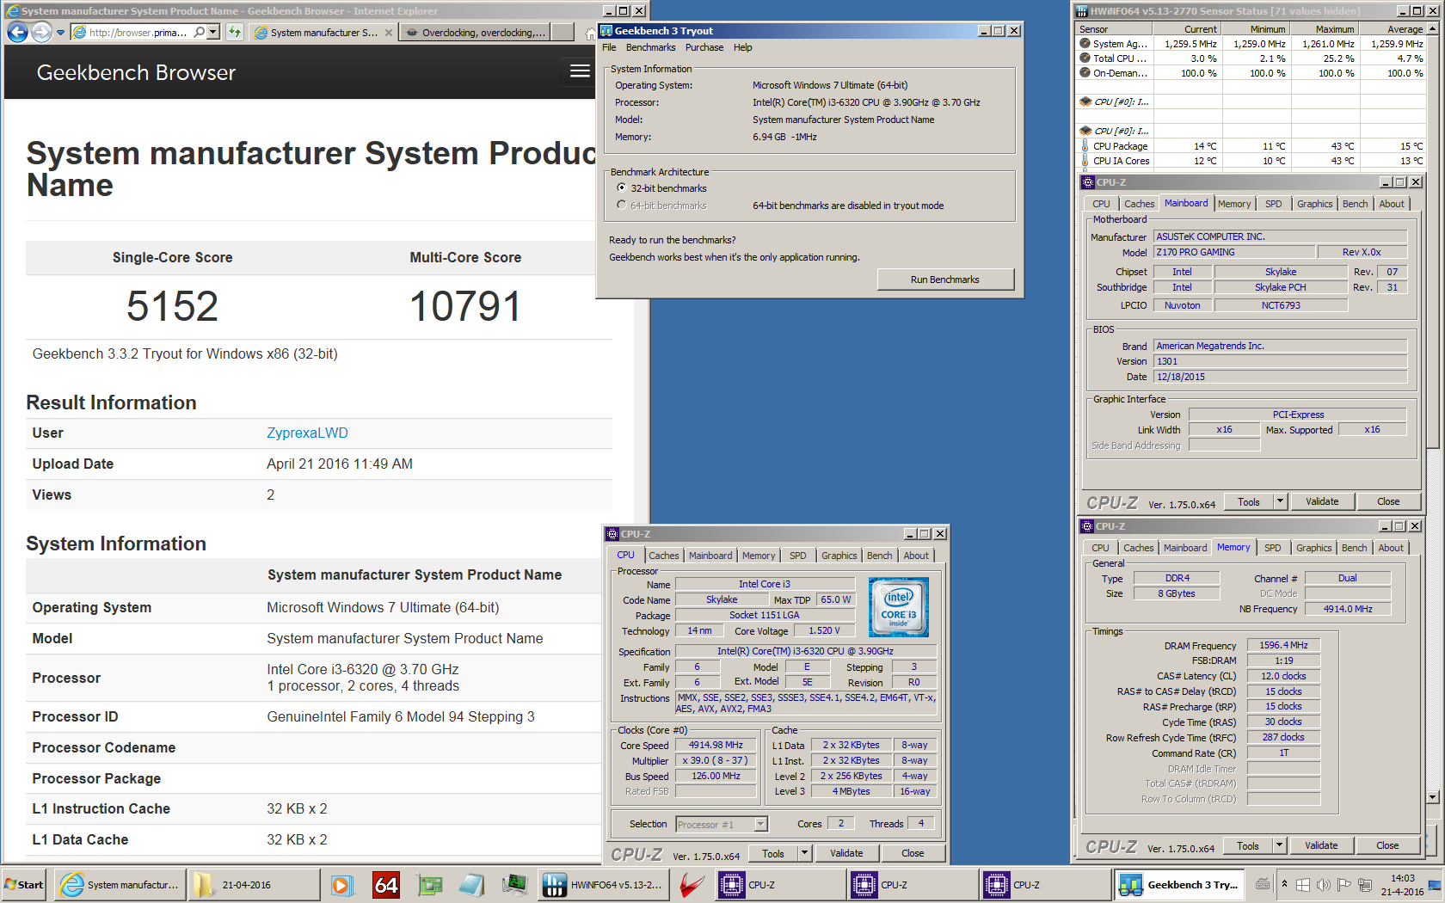Click HWiNFO64 scrollbar down arrow
1445x903 pixels.
pyautogui.click(x=1432, y=797)
